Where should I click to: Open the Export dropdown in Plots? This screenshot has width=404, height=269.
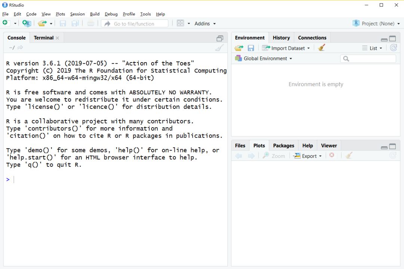click(x=307, y=156)
